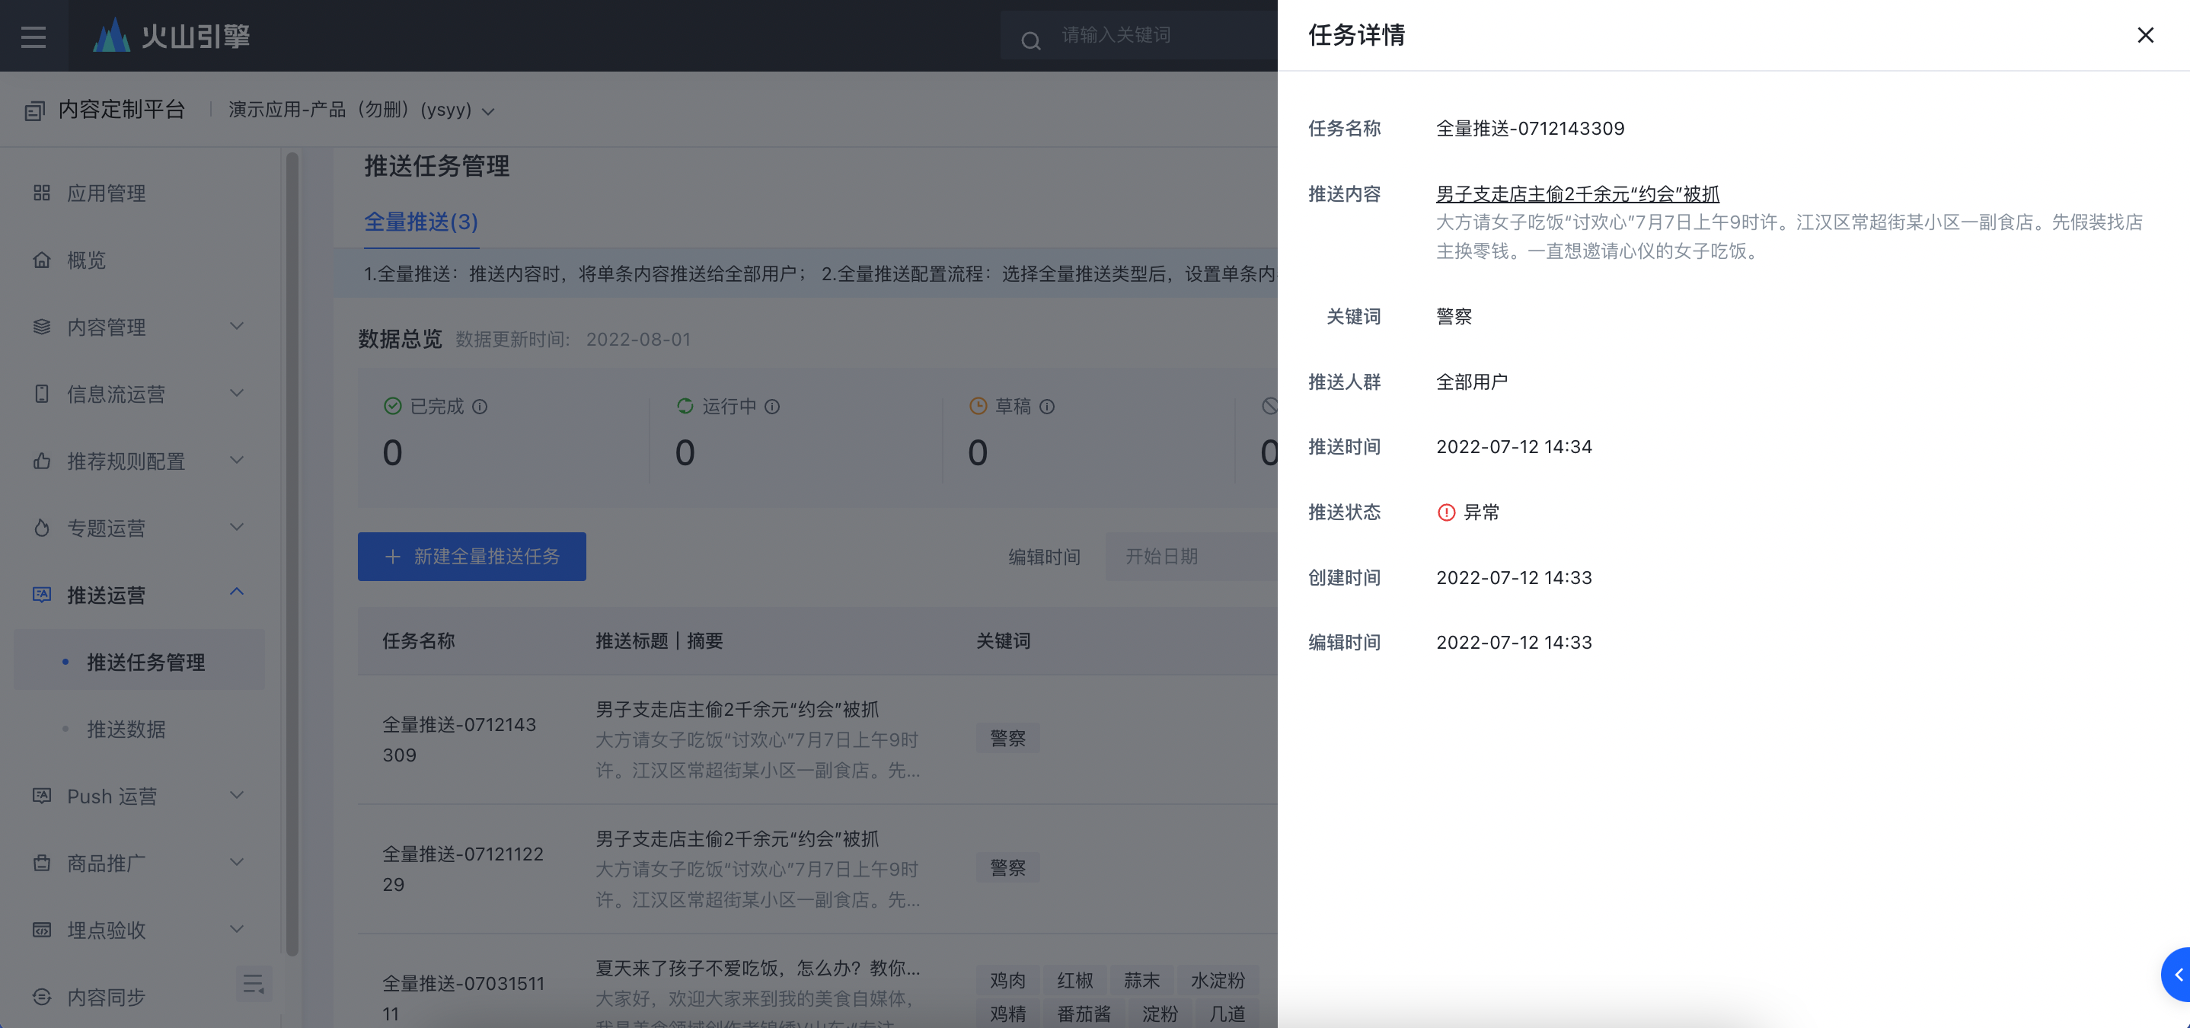Expand the Push 运营 menu chevron
2190x1028 pixels.
[237, 795]
